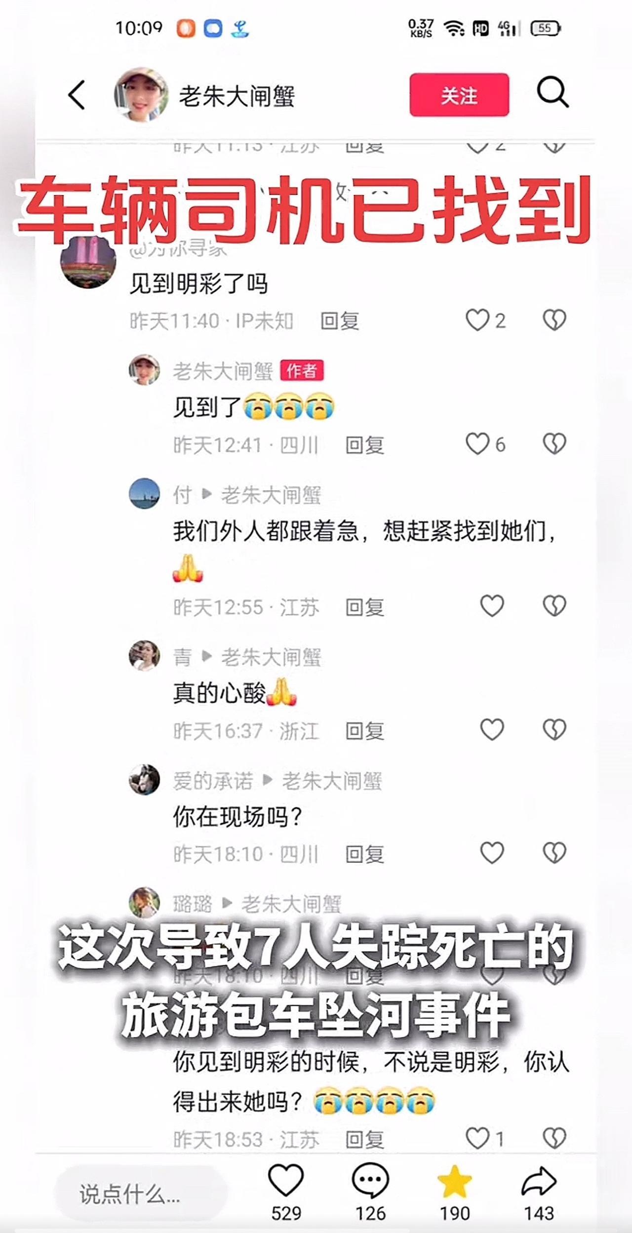Screen dimensions: 632x1233
Task: Like the post with 529 heart icon
Action: (x=286, y=1181)
